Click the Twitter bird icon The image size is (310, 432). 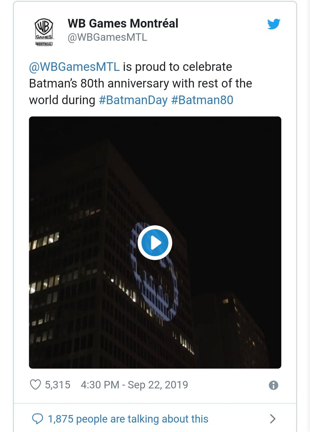click(274, 24)
